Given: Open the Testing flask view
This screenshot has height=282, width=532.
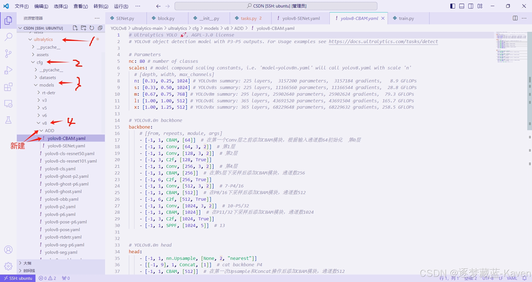Looking at the screenshot, I should pos(8,120).
